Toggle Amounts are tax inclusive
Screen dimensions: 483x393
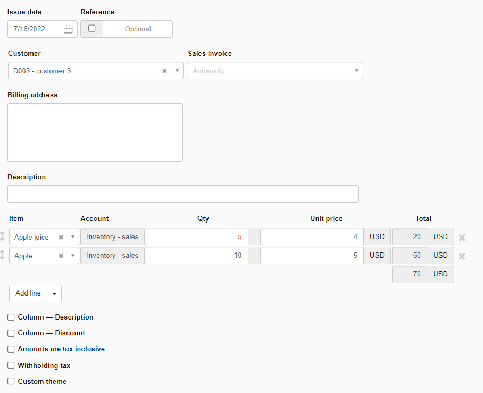click(11, 349)
